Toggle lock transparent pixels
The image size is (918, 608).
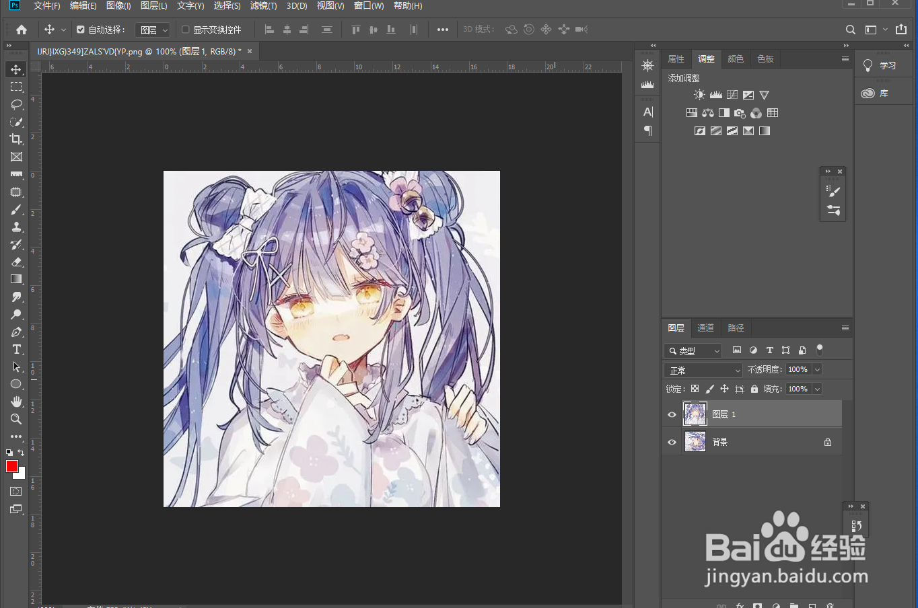695,389
